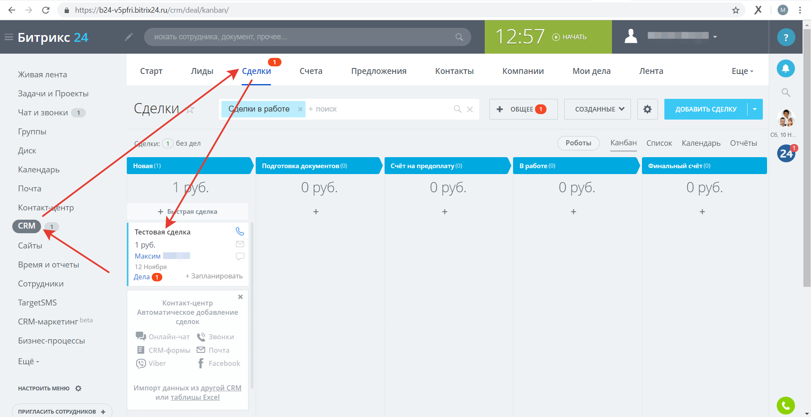Clear the filter with the X icon
The image size is (811, 417).
470,109
